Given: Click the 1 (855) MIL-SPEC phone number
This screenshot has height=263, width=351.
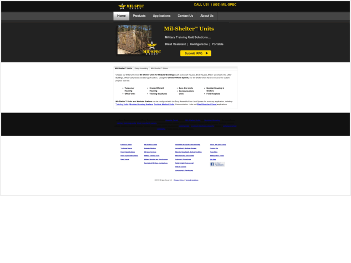Looking at the screenshot, I should pyautogui.click(x=224, y=4).
